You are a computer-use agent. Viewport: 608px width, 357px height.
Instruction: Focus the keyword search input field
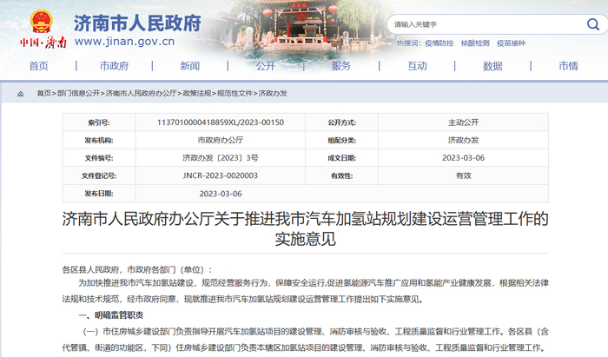coord(486,24)
